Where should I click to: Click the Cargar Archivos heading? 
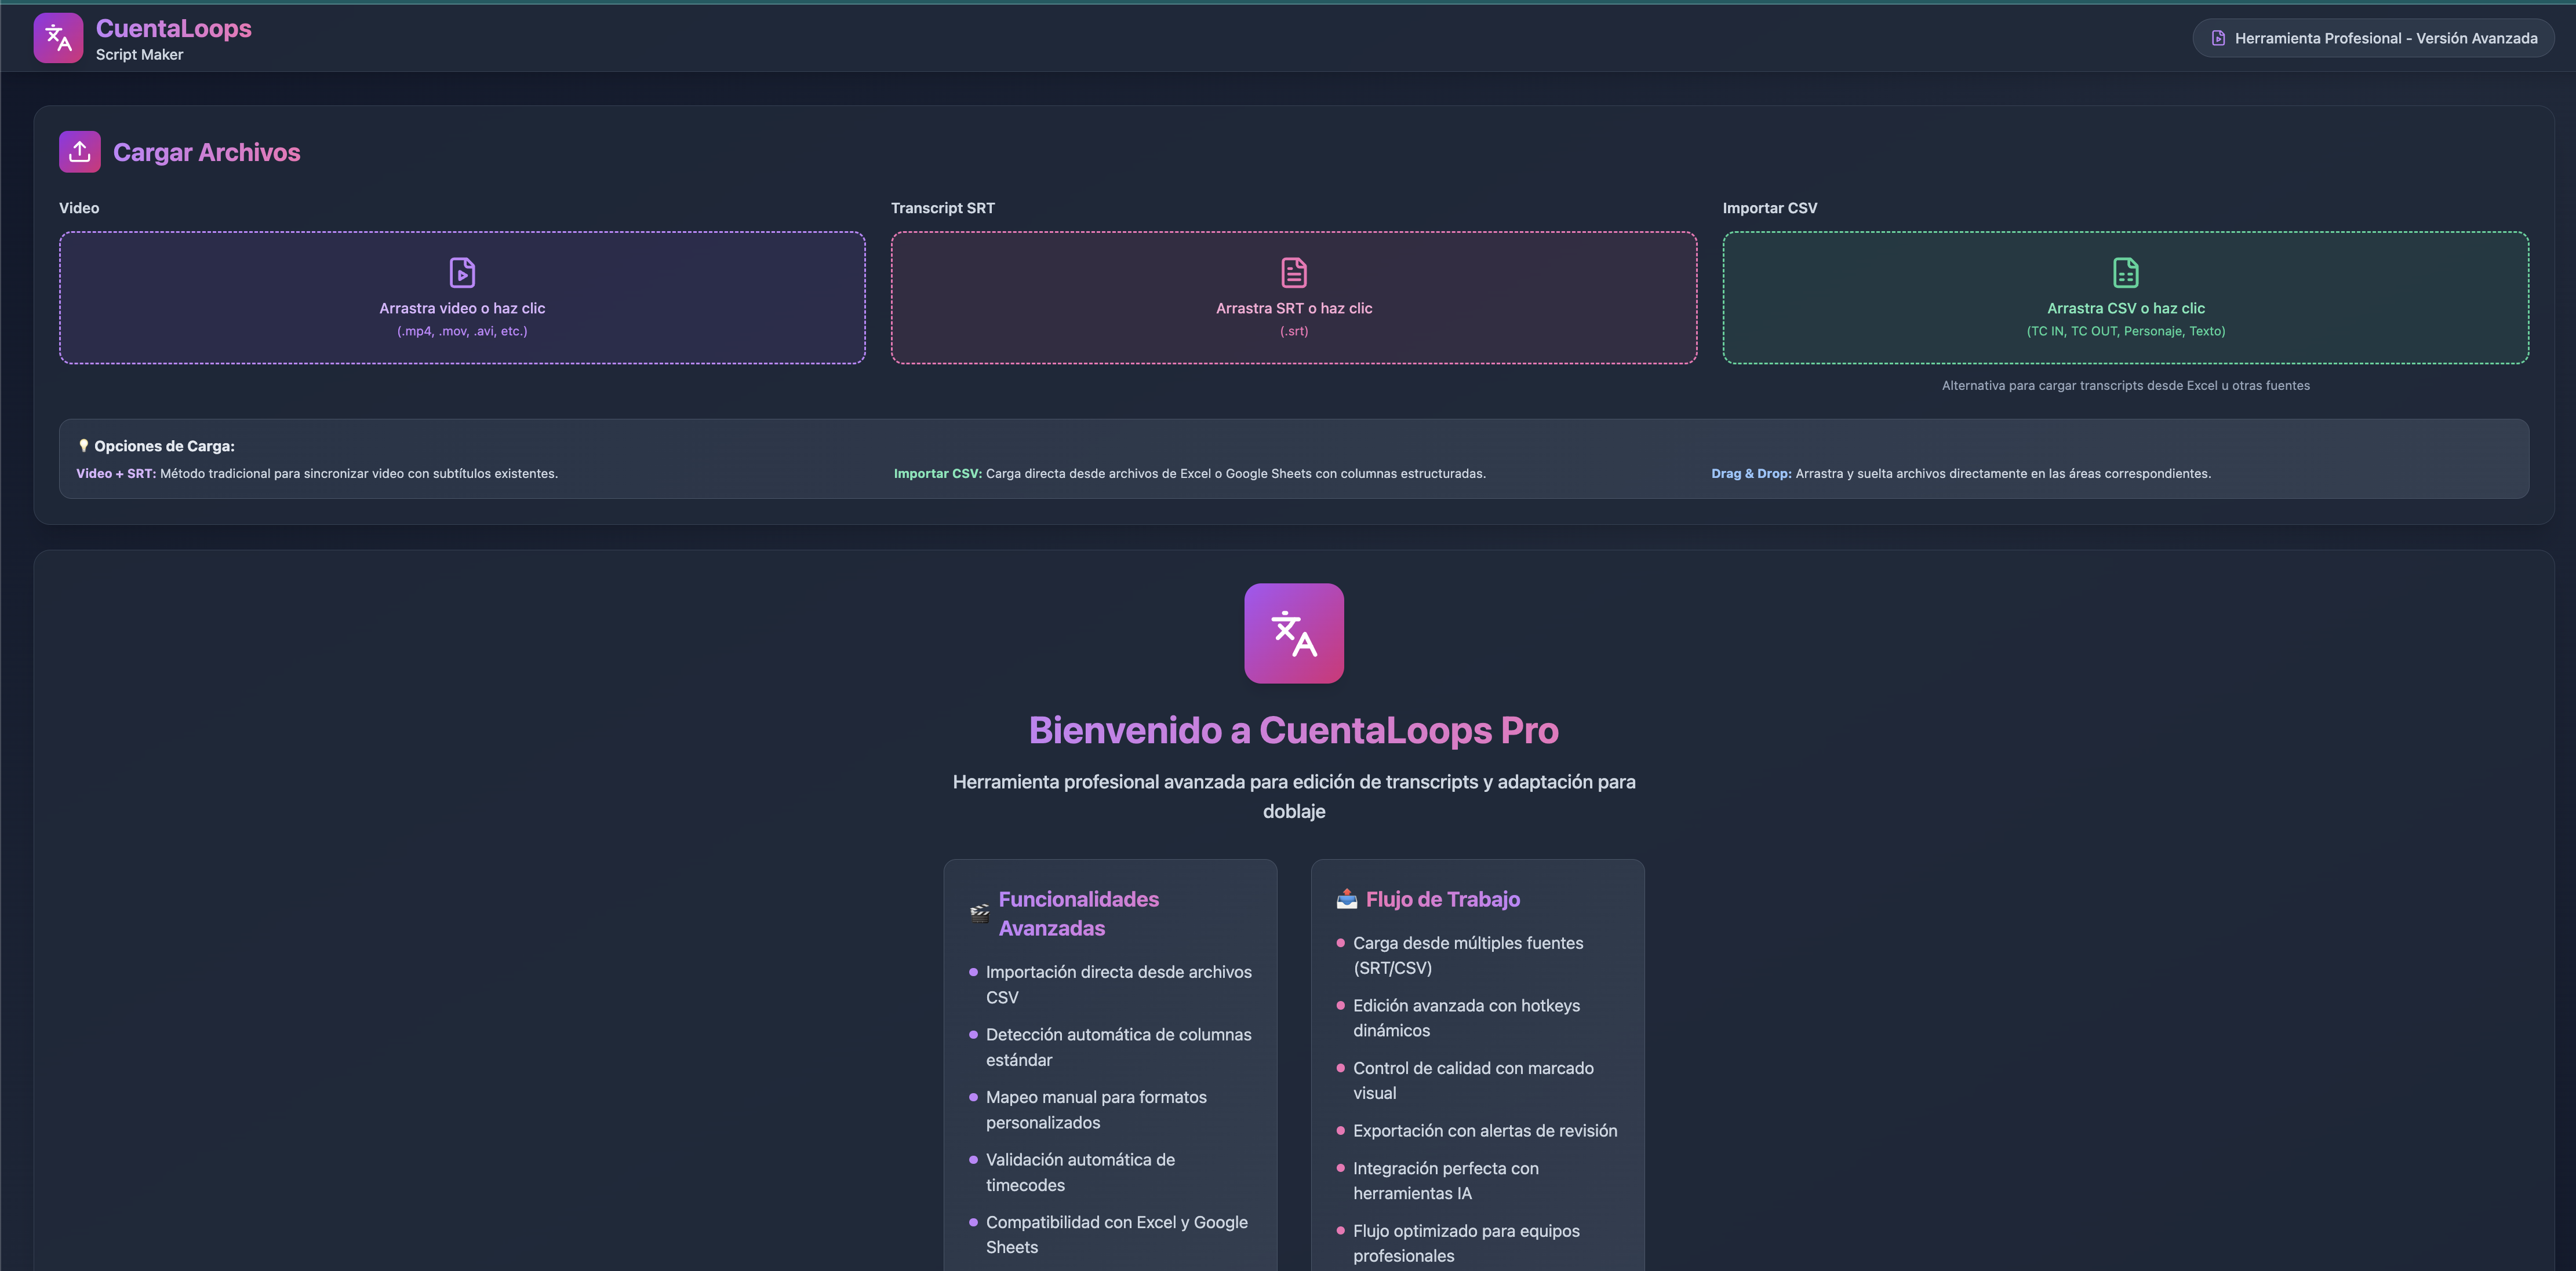206,152
